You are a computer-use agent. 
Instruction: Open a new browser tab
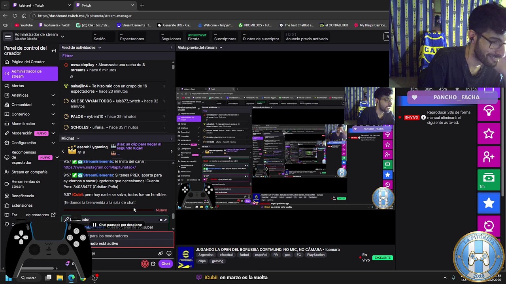point(142,6)
